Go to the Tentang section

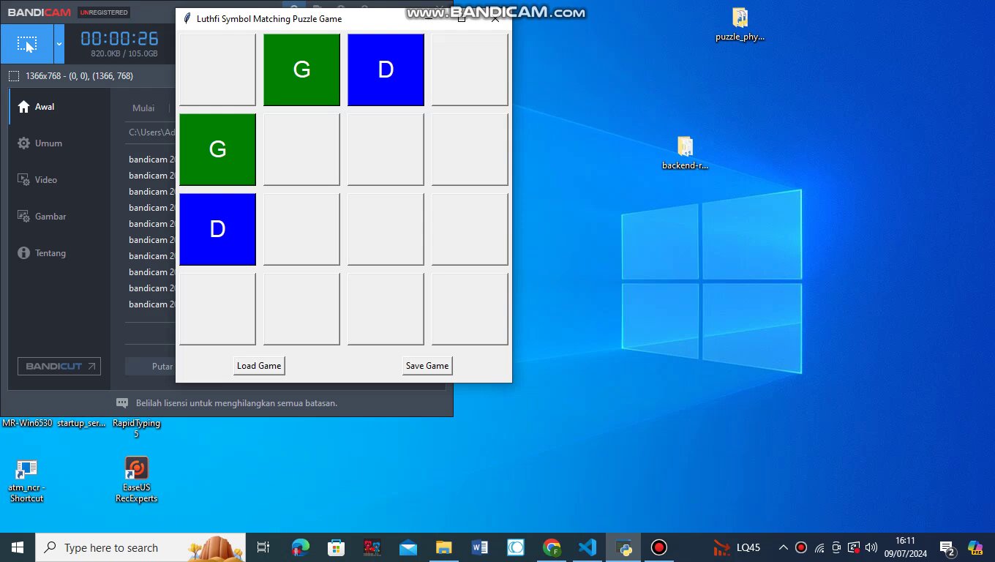pos(50,253)
